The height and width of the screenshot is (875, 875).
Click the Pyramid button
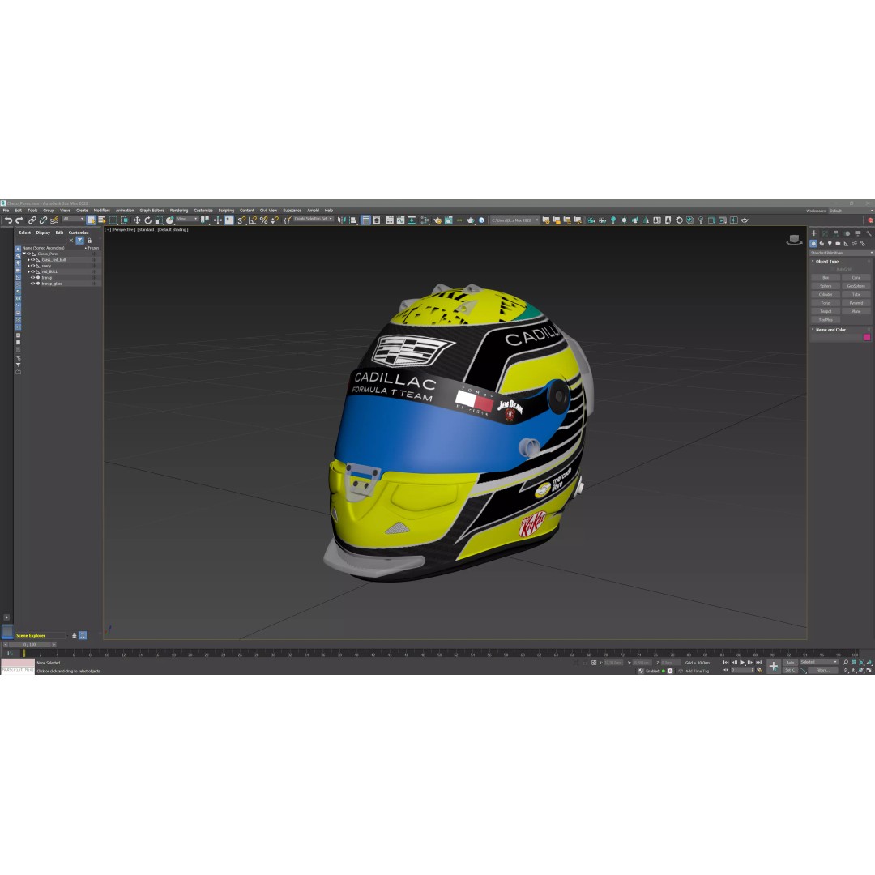(856, 303)
